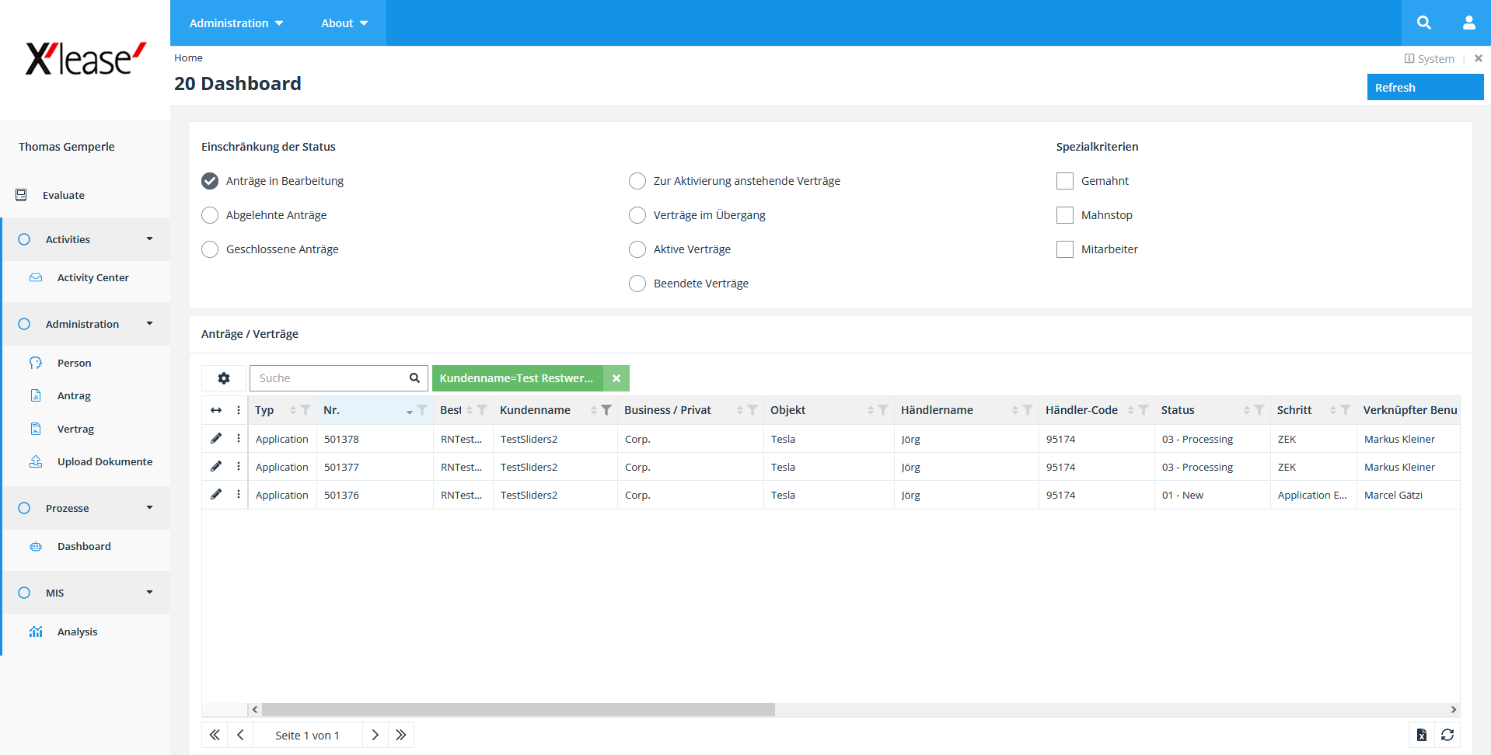Edit application 501376 with pencil icon
The image size is (1491, 755).
click(x=216, y=495)
